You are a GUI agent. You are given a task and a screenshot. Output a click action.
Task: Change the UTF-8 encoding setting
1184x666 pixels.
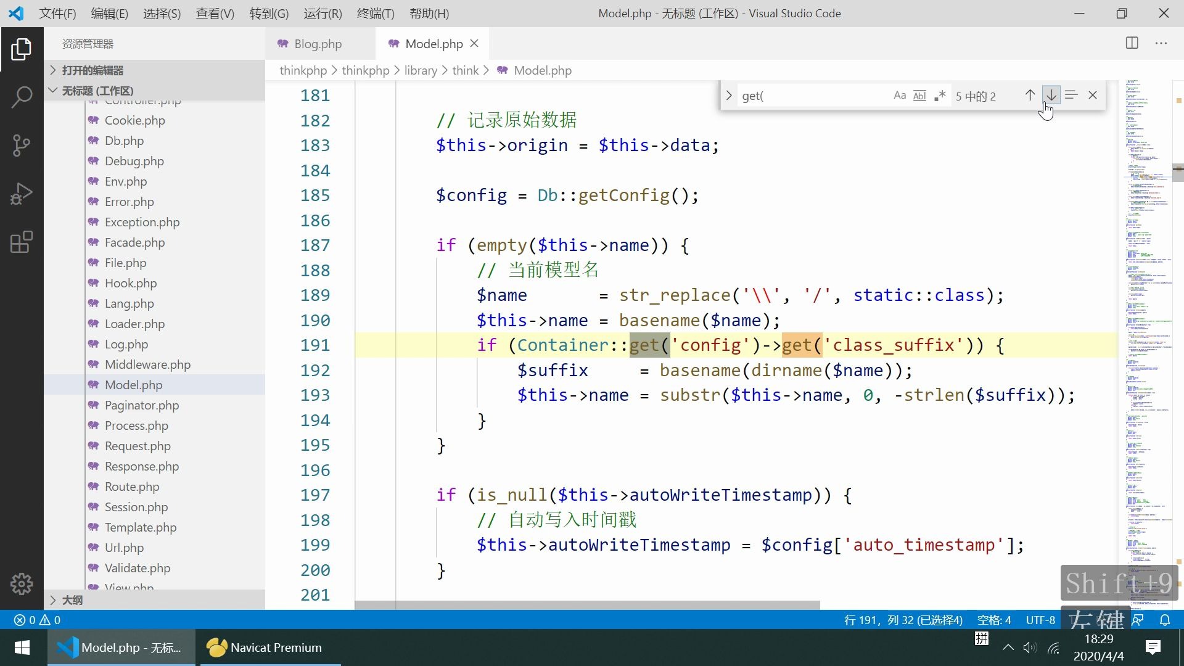coord(1040,620)
